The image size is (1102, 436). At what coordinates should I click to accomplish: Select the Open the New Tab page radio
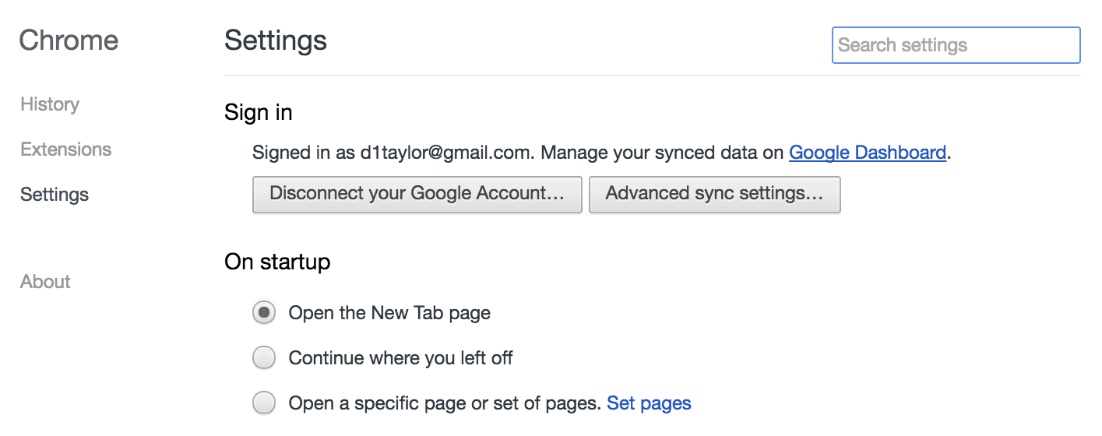click(x=265, y=313)
